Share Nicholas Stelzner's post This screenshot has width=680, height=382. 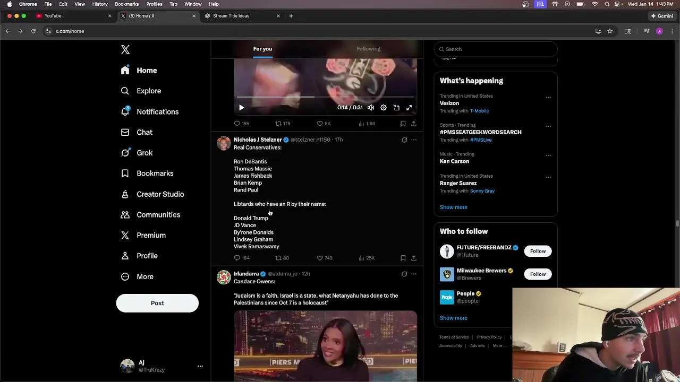tap(414, 258)
